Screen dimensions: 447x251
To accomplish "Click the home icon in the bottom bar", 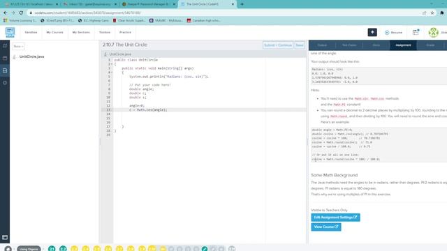I will [x=8, y=248].
